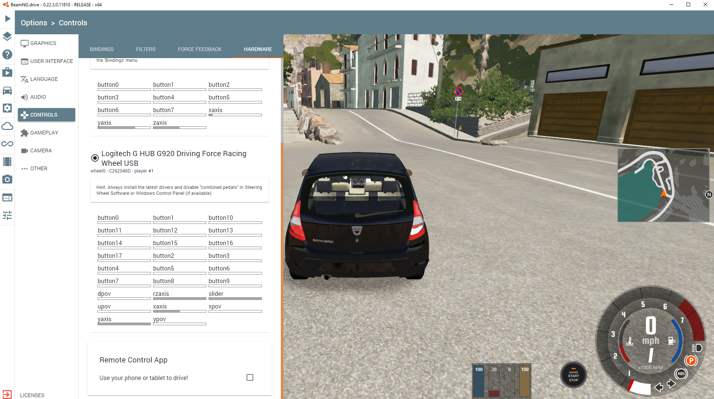Click the 'button17' label in Logitech list

110,256
